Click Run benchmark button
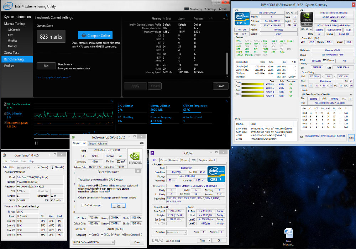Viewport: 356px width, 249px height. (46, 65)
